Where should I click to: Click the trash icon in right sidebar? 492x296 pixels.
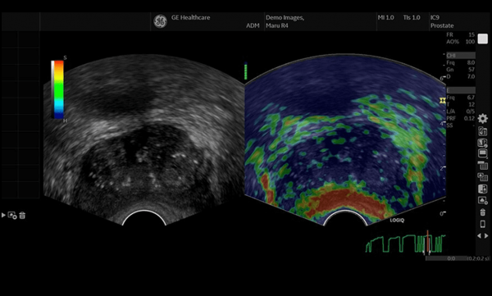click(483, 212)
